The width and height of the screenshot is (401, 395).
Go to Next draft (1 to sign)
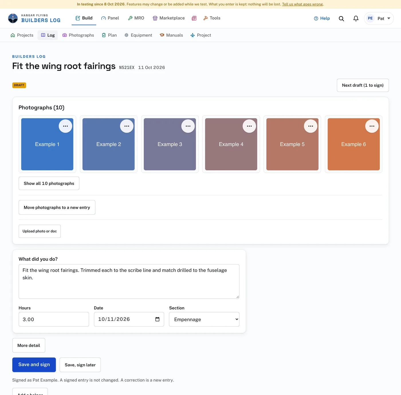pos(363,85)
